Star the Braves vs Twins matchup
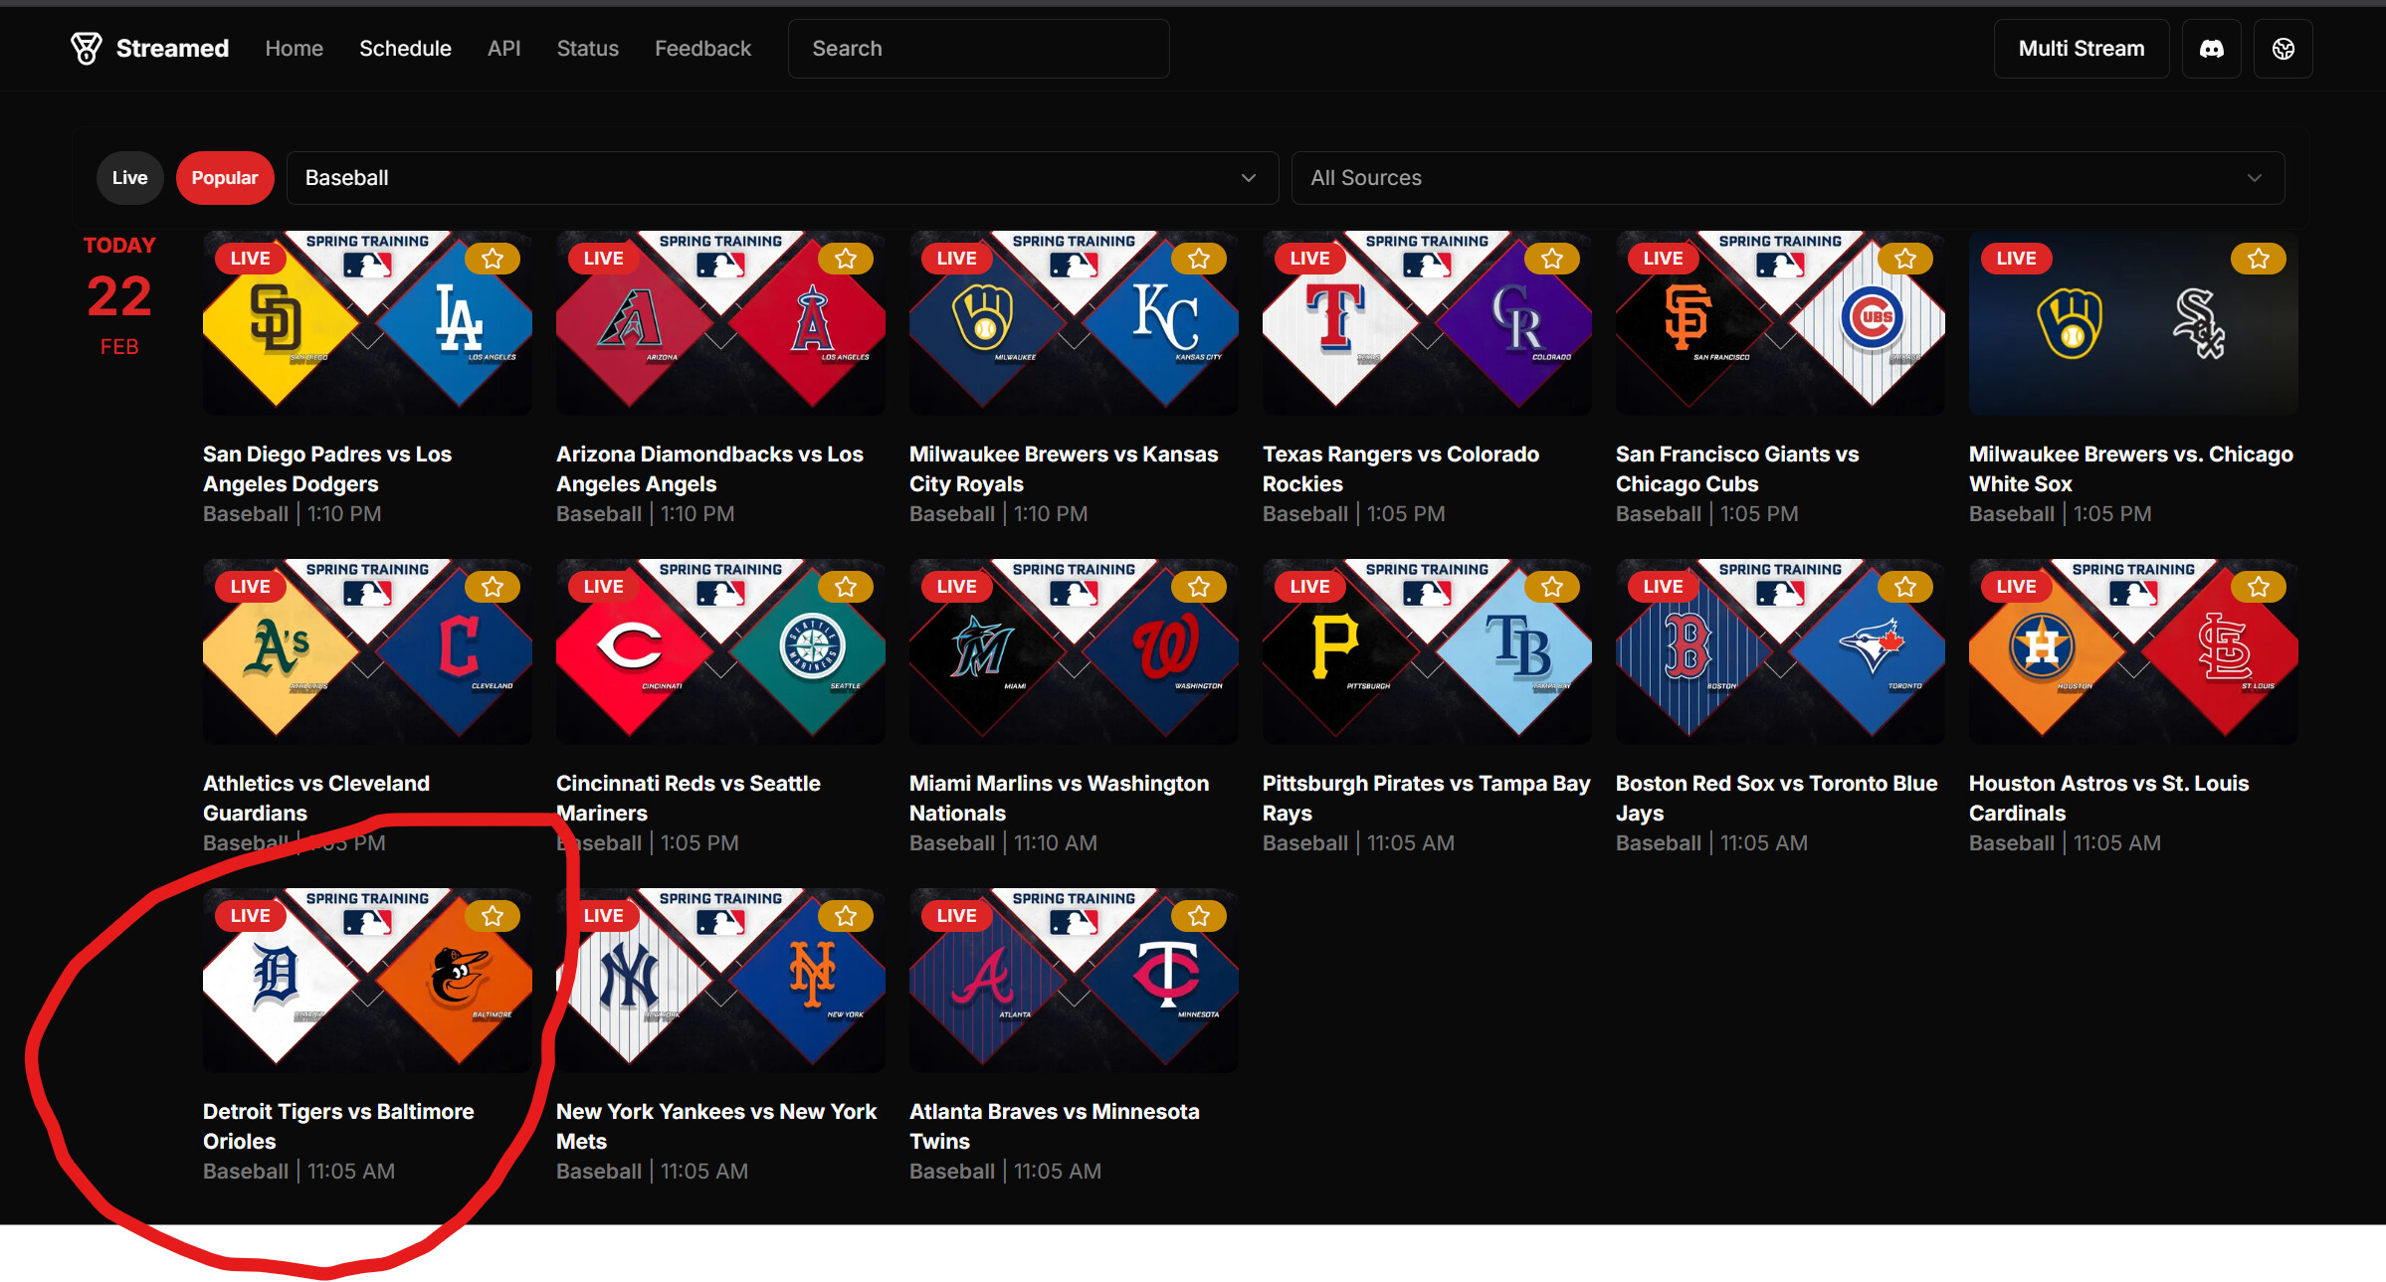Image resolution: width=2386 pixels, height=1282 pixels. pyautogui.click(x=1199, y=916)
